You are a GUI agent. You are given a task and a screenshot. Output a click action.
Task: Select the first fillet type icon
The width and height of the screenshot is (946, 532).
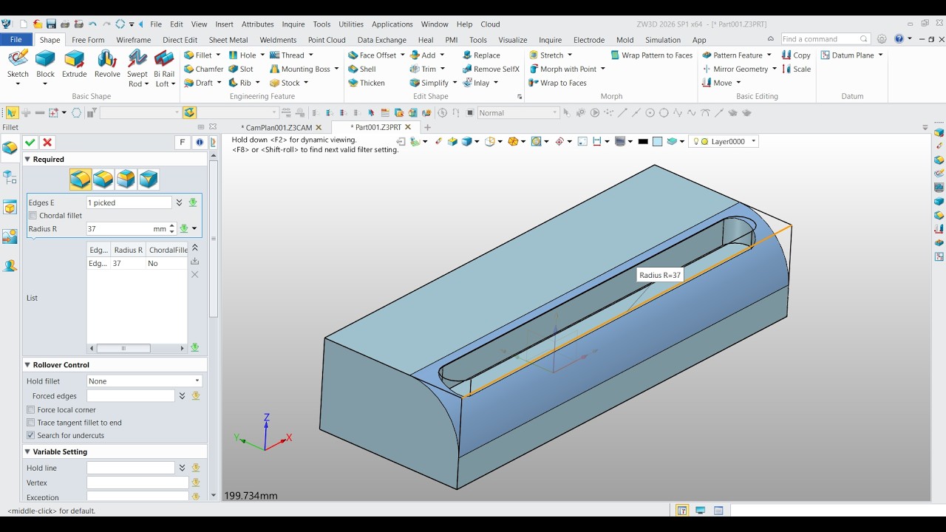click(x=81, y=179)
